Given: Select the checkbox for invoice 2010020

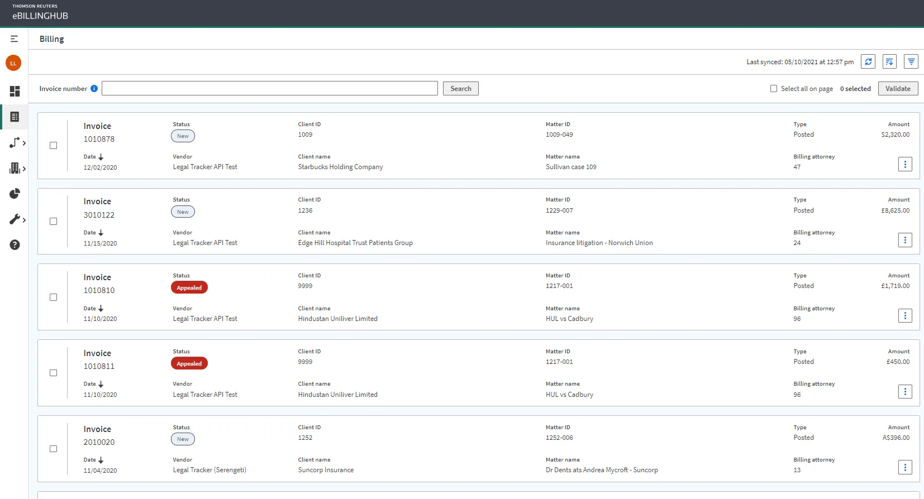Looking at the screenshot, I should click(x=54, y=449).
